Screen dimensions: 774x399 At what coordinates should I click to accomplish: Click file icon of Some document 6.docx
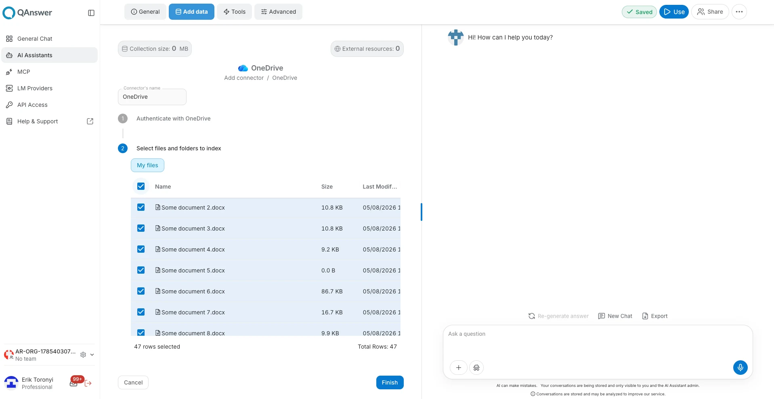click(x=158, y=291)
